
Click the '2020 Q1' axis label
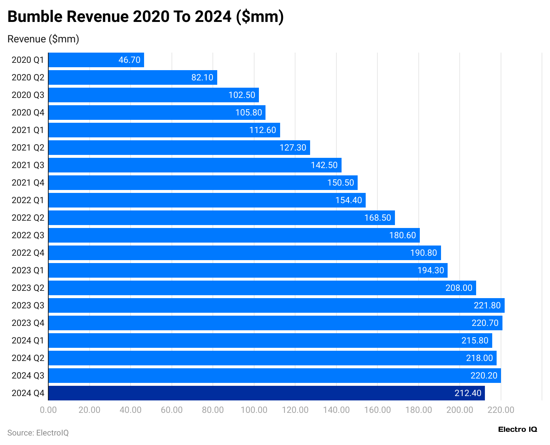pyautogui.click(x=28, y=60)
